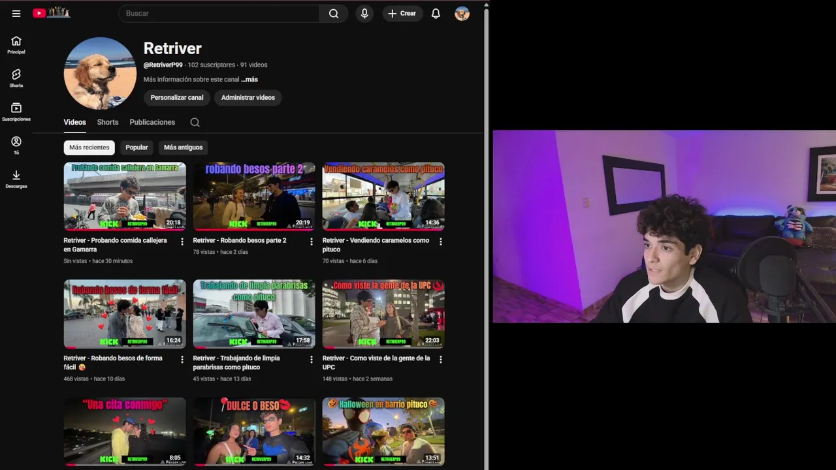This screenshot has width=836, height=470.
Task: Open Shorts from the sidebar
Action: point(16,78)
